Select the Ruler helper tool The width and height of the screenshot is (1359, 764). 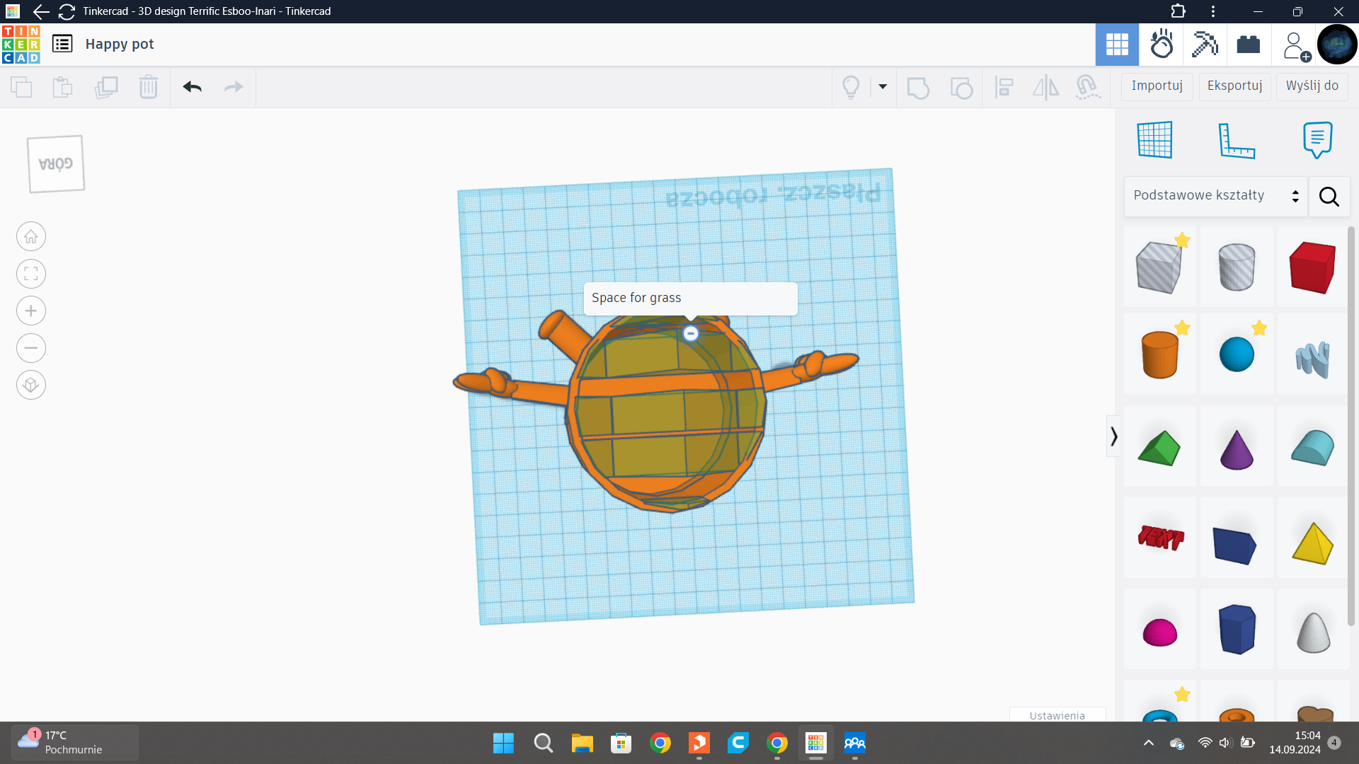coord(1238,140)
